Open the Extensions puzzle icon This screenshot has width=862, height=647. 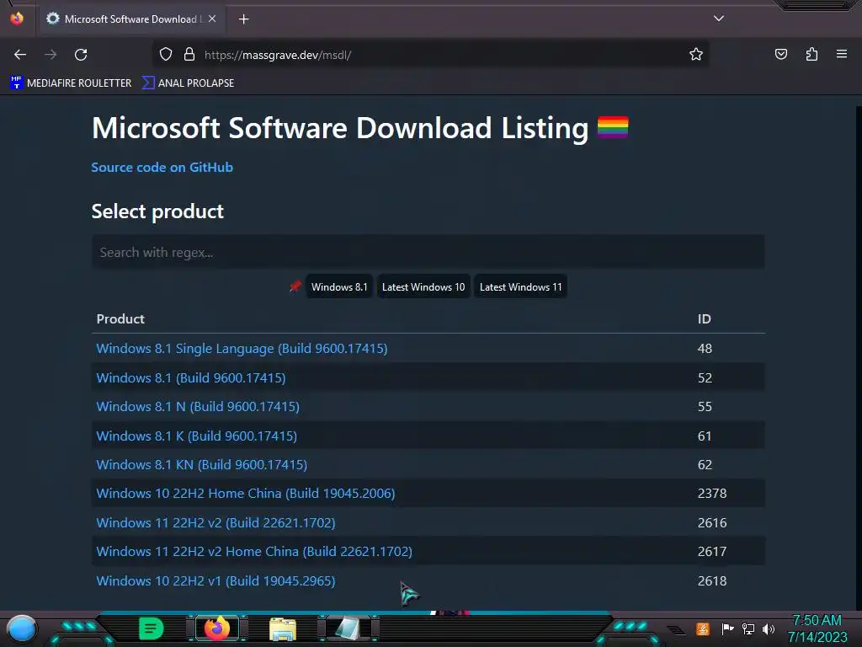(x=811, y=54)
